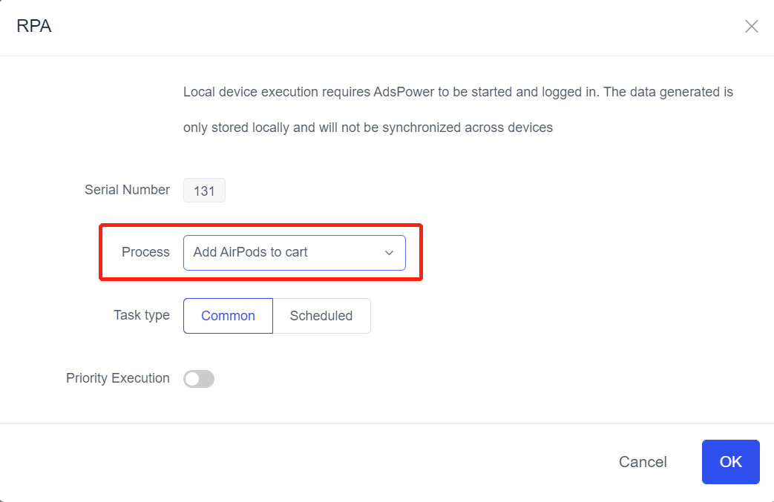This screenshot has width=774, height=502.
Task: Open the 'Add AirPods to cart' process selector
Action: click(294, 253)
